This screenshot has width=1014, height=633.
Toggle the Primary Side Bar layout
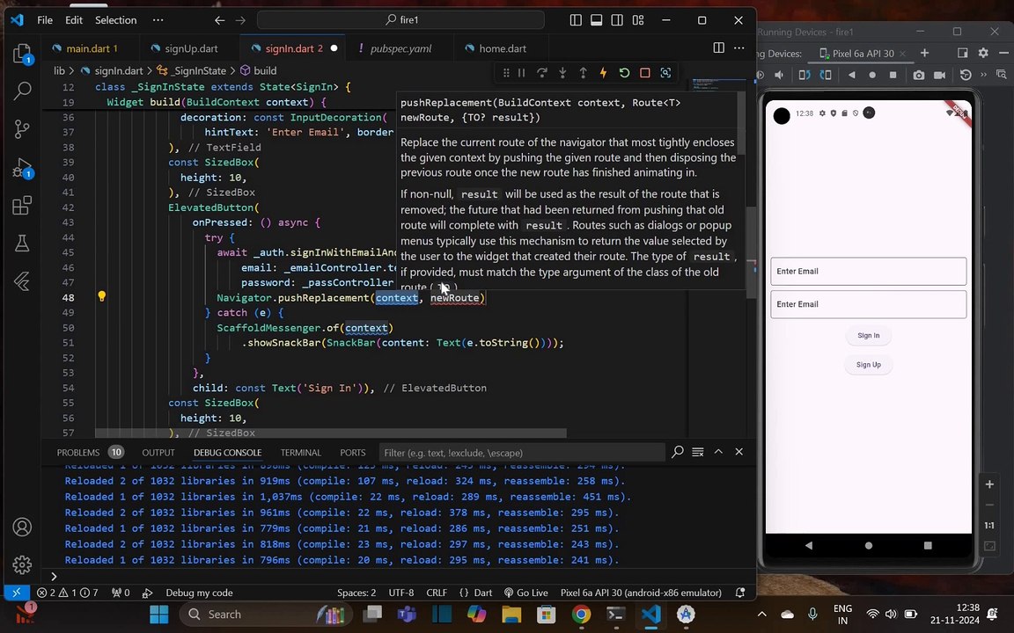point(576,20)
